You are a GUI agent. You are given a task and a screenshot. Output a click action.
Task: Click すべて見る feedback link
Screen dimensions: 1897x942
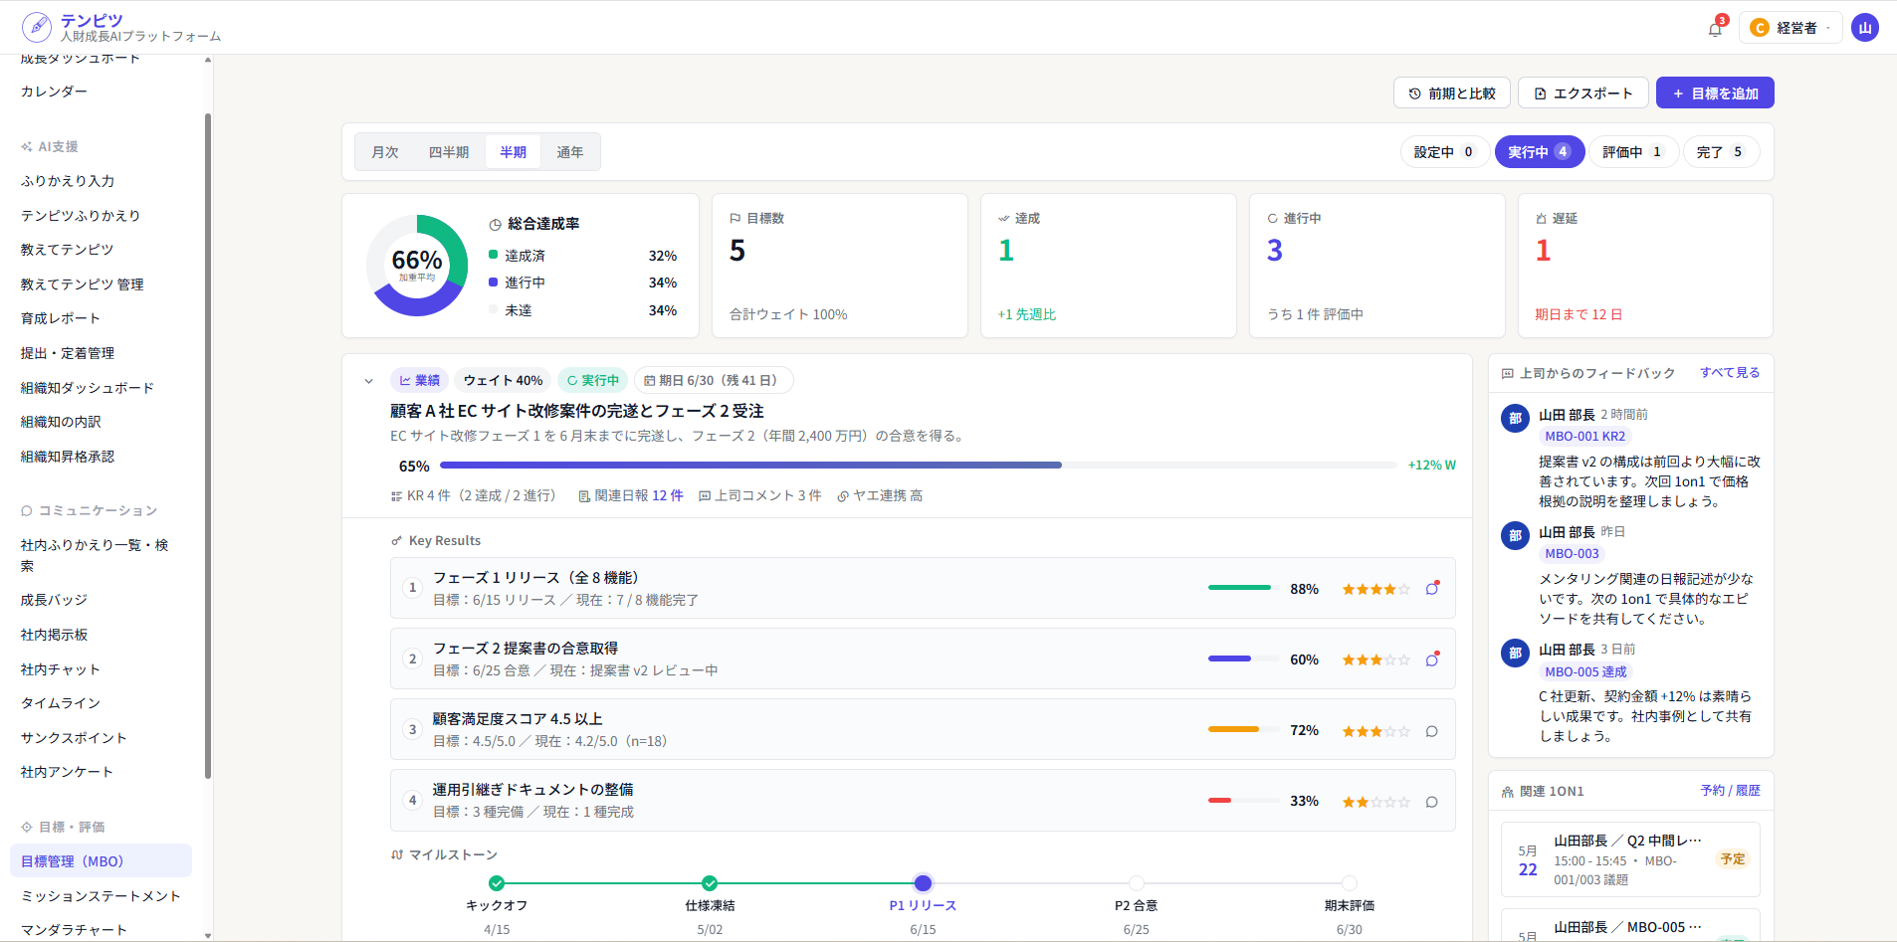1730,373
